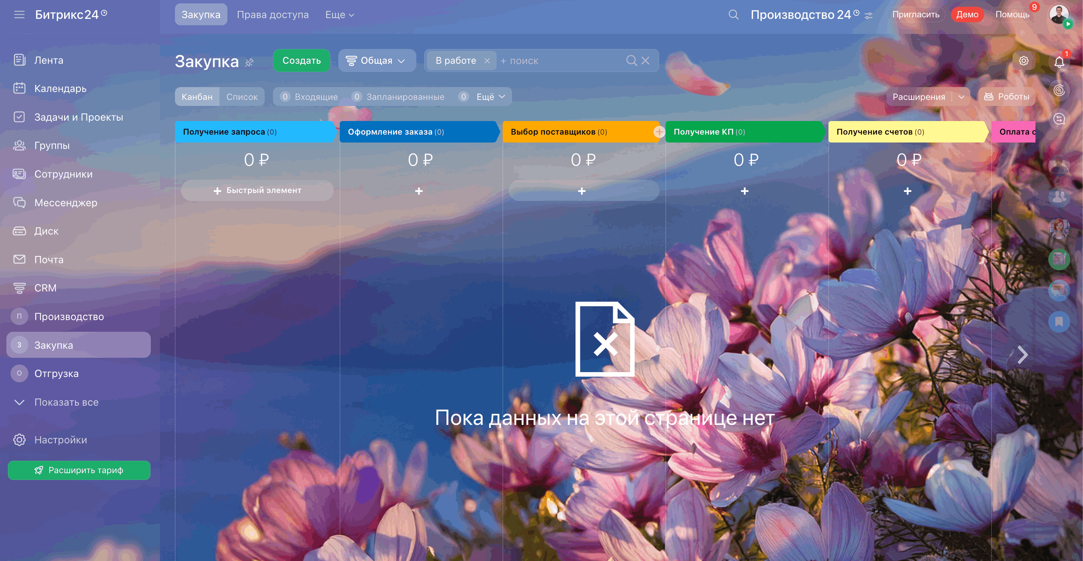Open Мессенджер from the left sidebar
The width and height of the screenshot is (1083, 561).
[x=66, y=202]
